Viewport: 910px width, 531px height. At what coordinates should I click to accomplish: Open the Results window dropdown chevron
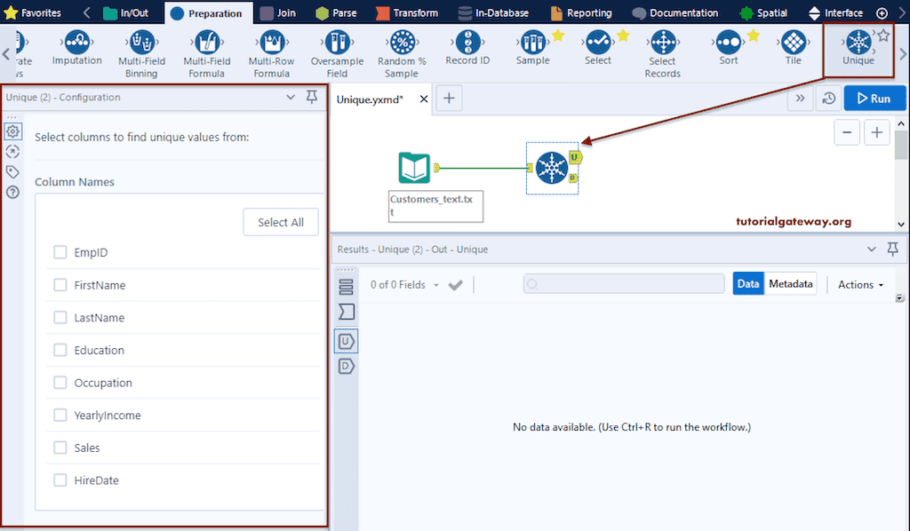click(x=871, y=250)
